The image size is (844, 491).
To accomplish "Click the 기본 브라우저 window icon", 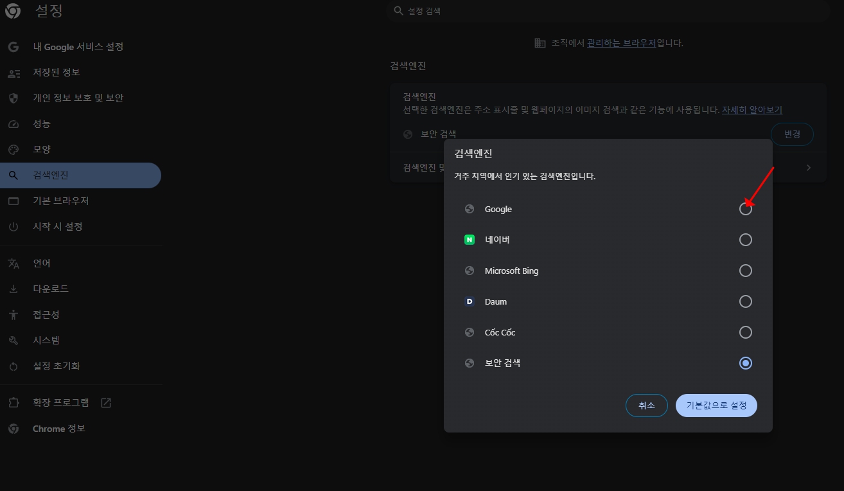I will [x=13, y=201].
